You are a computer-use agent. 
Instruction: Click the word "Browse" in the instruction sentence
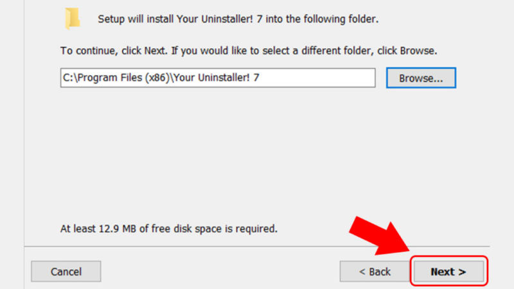pyautogui.click(x=417, y=51)
